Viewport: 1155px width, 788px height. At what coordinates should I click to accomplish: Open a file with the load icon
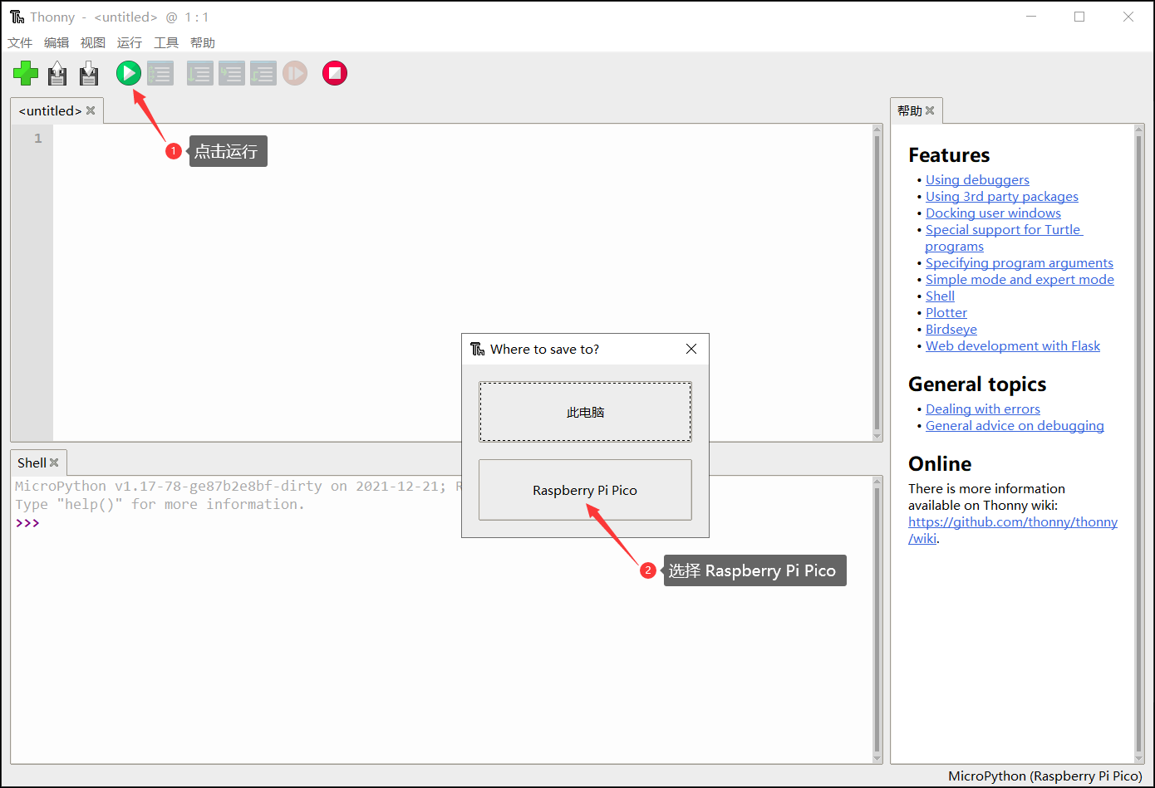click(x=57, y=73)
